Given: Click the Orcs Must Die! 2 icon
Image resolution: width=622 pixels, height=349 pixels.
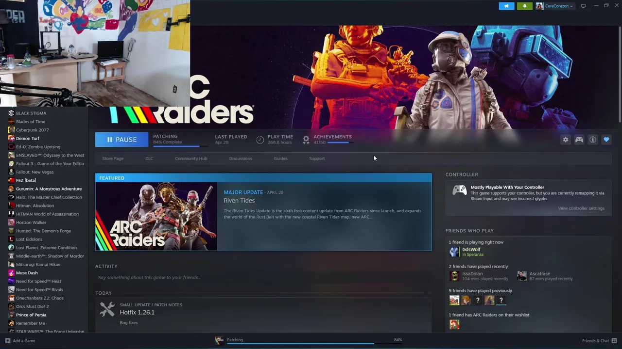Looking at the screenshot, I should coord(11,306).
